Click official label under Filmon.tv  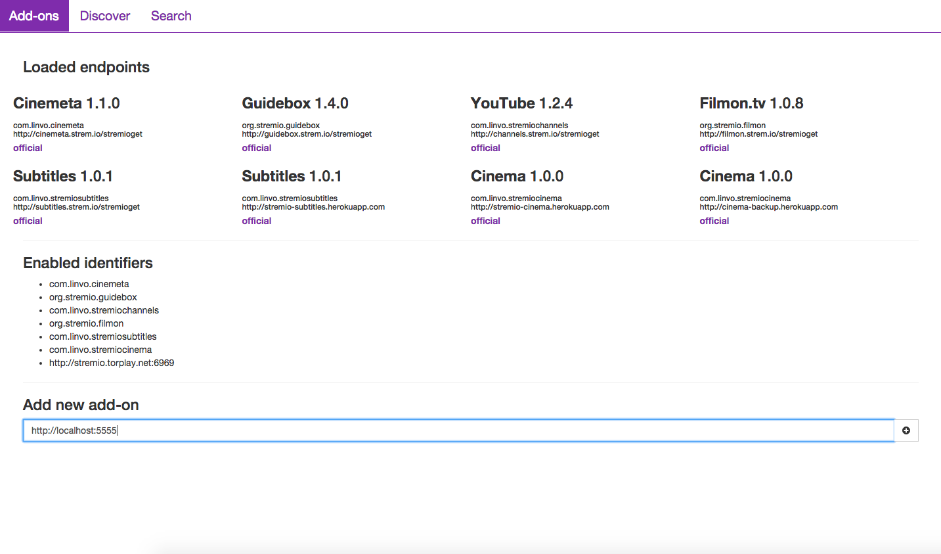pyautogui.click(x=714, y=148)
